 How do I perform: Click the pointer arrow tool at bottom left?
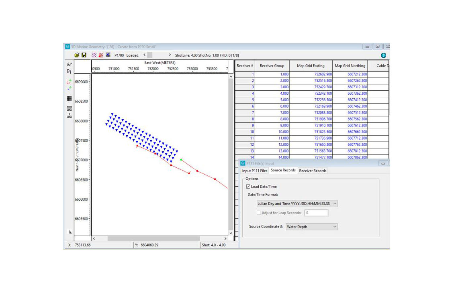click(70, 232)
